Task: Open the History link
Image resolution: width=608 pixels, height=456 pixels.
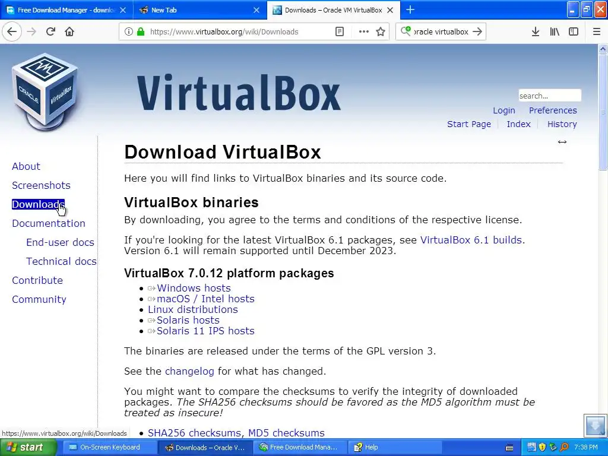Action: [562, 124]
